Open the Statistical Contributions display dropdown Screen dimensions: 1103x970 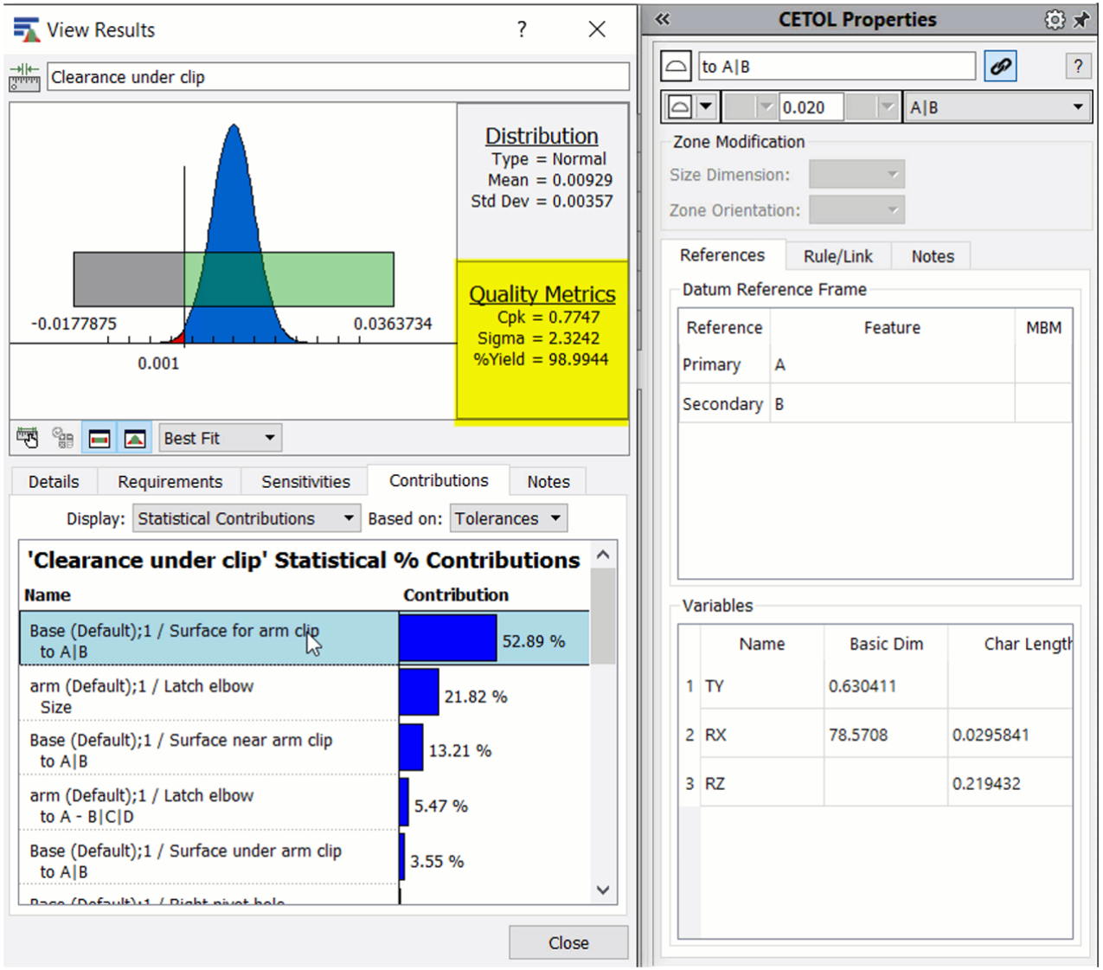click(x=348, y=517)
